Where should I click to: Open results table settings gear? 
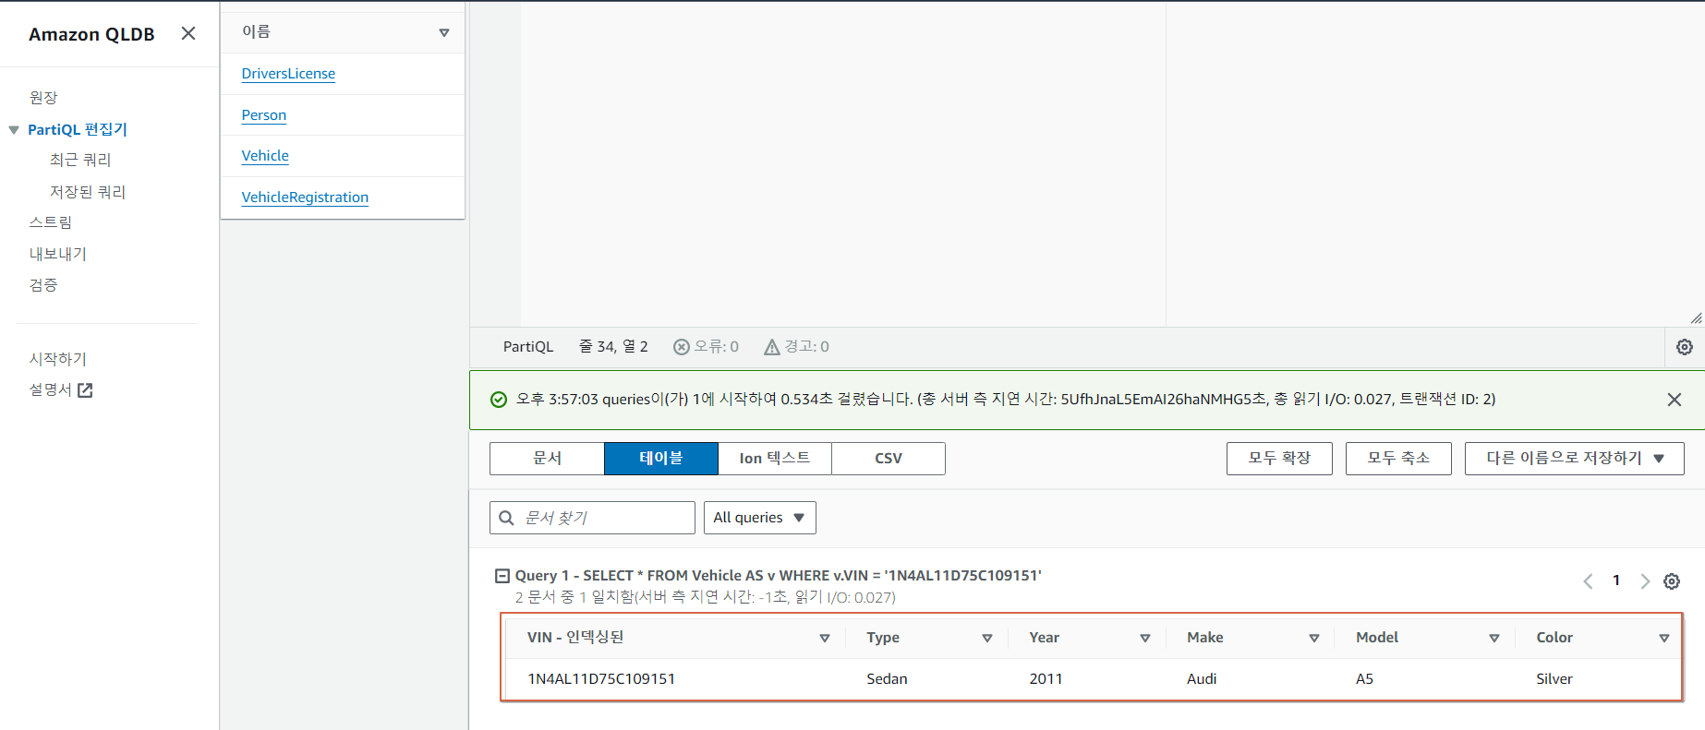1672,581
